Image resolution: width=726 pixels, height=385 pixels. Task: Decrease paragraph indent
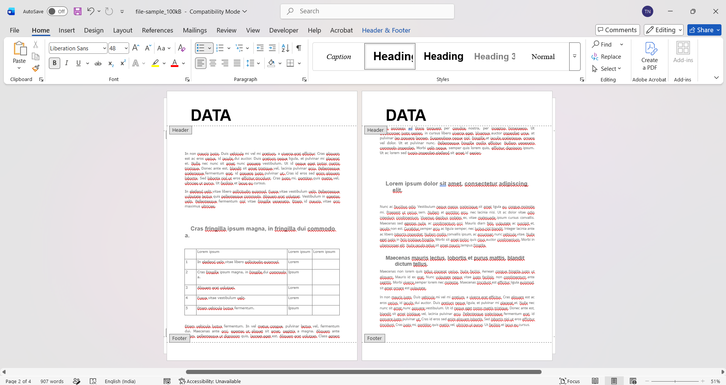pos(260,48)
